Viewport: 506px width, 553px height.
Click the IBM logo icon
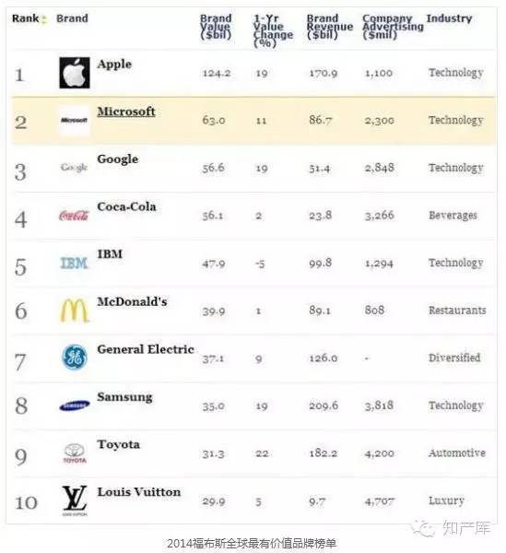(x=74, y=263)
